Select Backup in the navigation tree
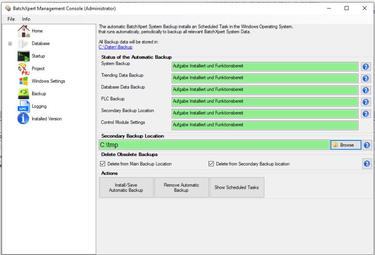Screen dimensions: 375x255 [39, 94]
